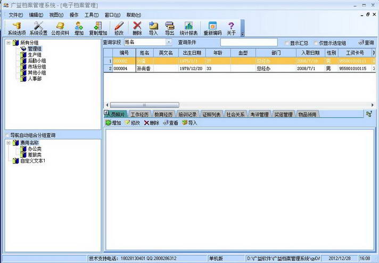Image resolution: width=379 pixels, height=263 pixels.
Task: Select 办公类 tree item
Action: coord(35,149)
